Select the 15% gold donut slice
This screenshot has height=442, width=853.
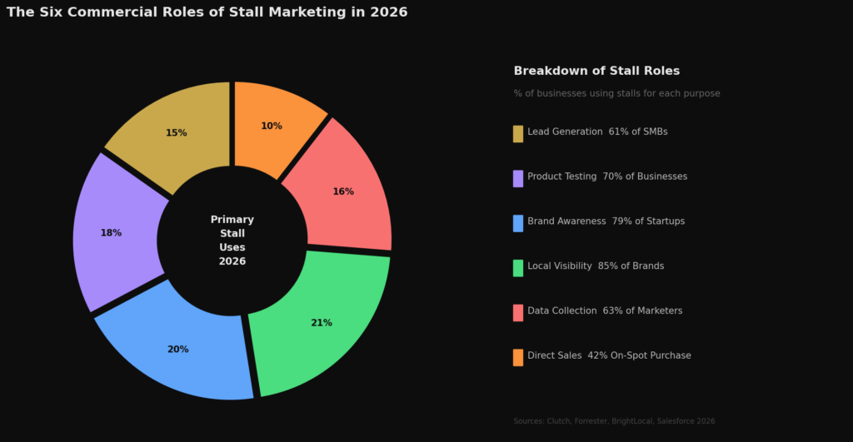[177, 133]
